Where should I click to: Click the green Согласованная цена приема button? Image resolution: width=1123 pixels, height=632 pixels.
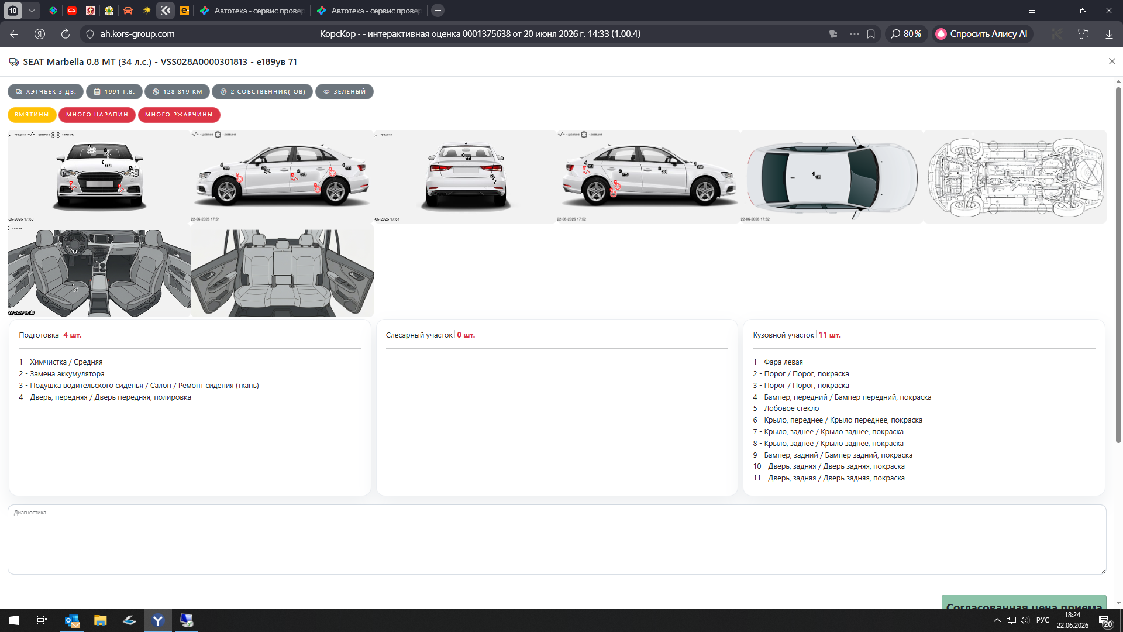tap(1024, 602)
